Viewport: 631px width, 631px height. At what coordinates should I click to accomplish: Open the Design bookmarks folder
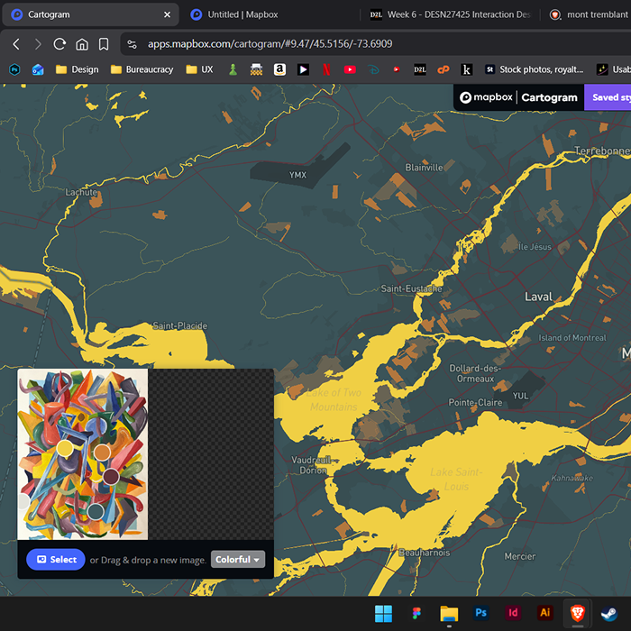pos(77,69)
